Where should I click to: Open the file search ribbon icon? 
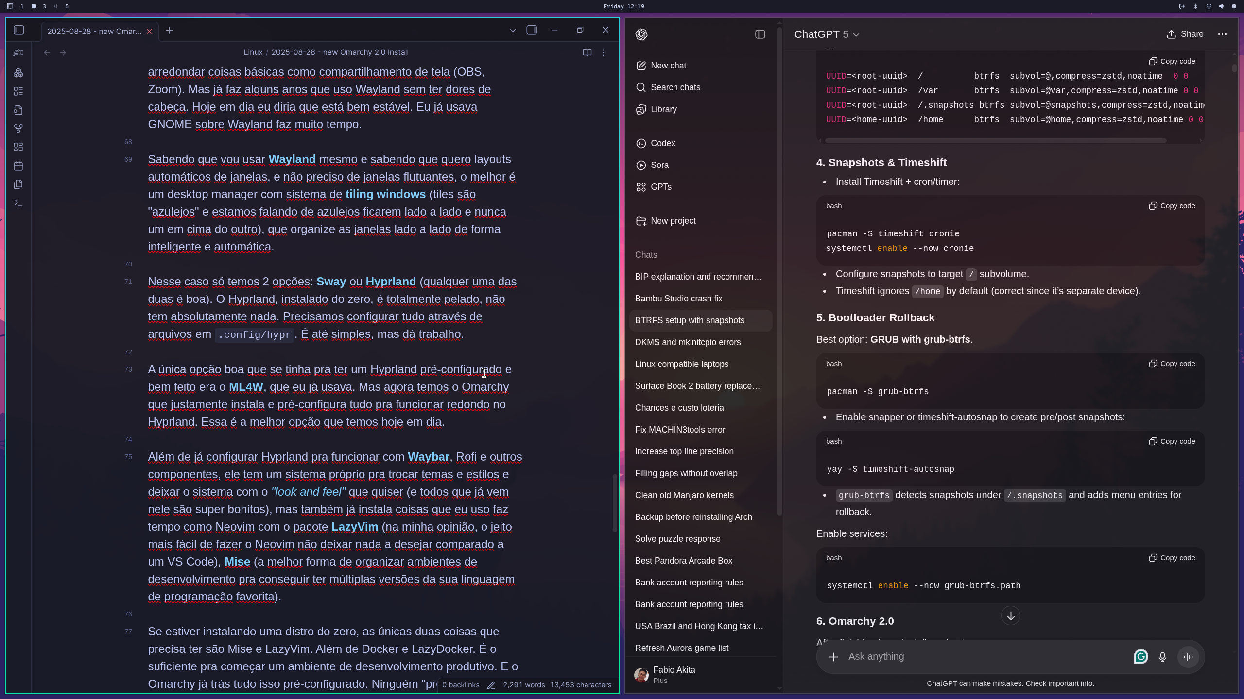pos(18,110)
